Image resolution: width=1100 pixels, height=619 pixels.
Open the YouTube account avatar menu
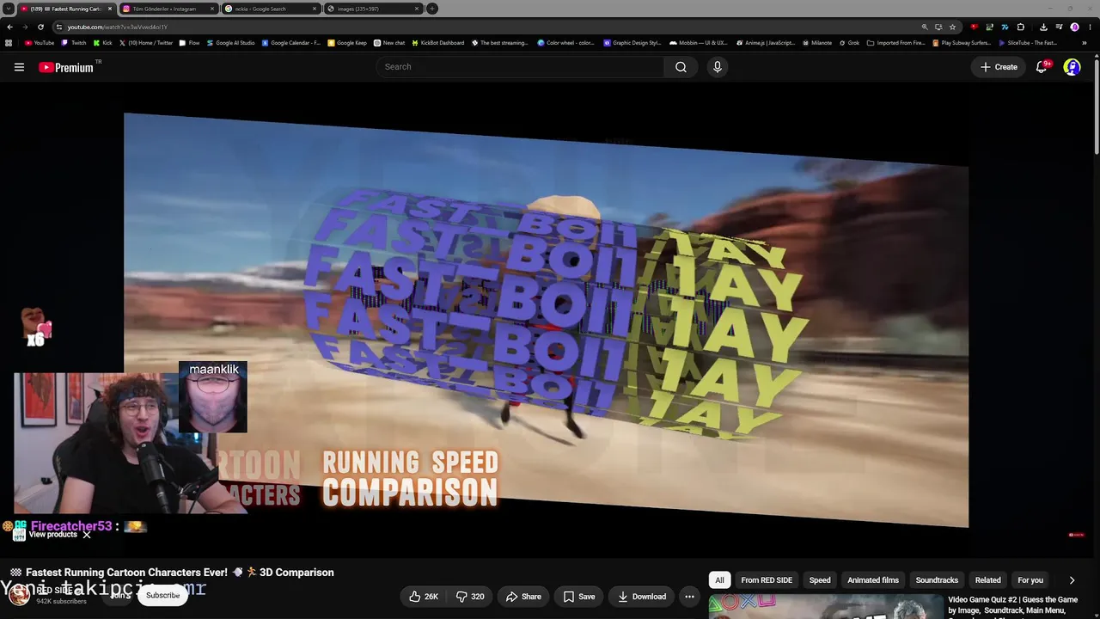(1072, 67)
